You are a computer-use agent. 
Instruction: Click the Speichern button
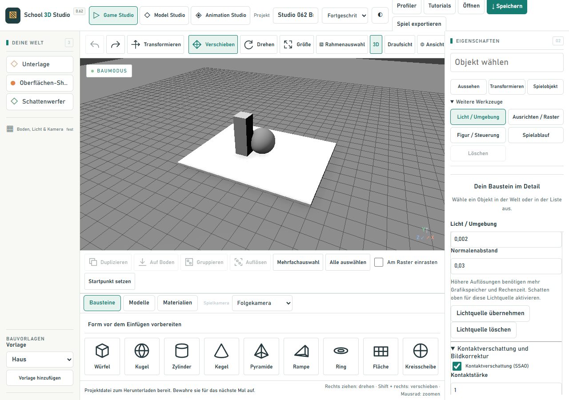point(507,6)
